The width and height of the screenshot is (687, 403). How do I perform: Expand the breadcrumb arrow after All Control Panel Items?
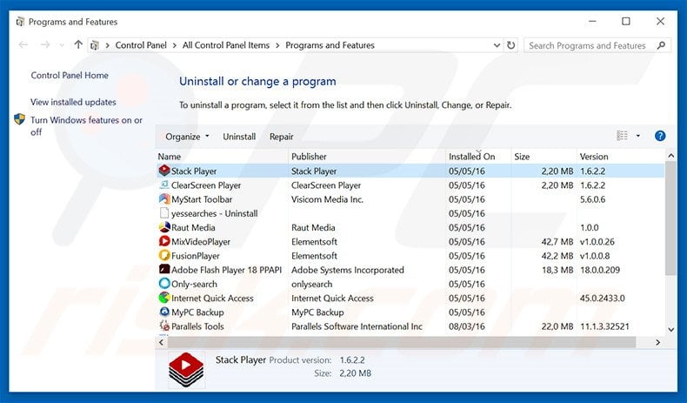coord(277,45)
